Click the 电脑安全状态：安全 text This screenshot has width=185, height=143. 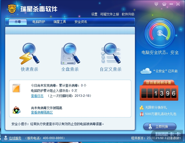tap(160, 52)
